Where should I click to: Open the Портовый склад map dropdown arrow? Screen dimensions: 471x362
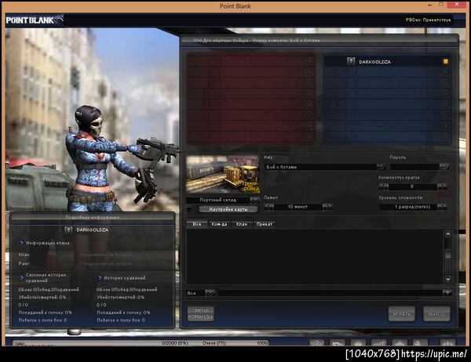pyautogui.click(x=254, y=200)
